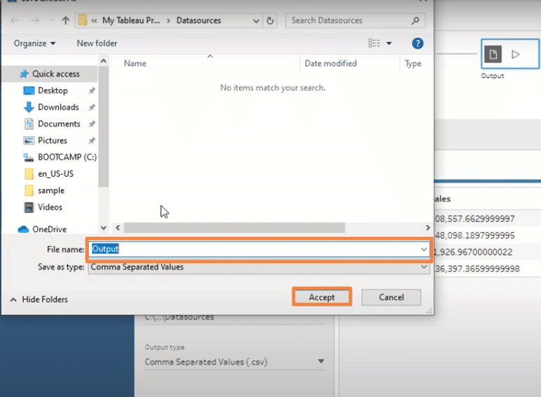
Task: Open the Downloads folder
Action: click(x=58, y=107)
